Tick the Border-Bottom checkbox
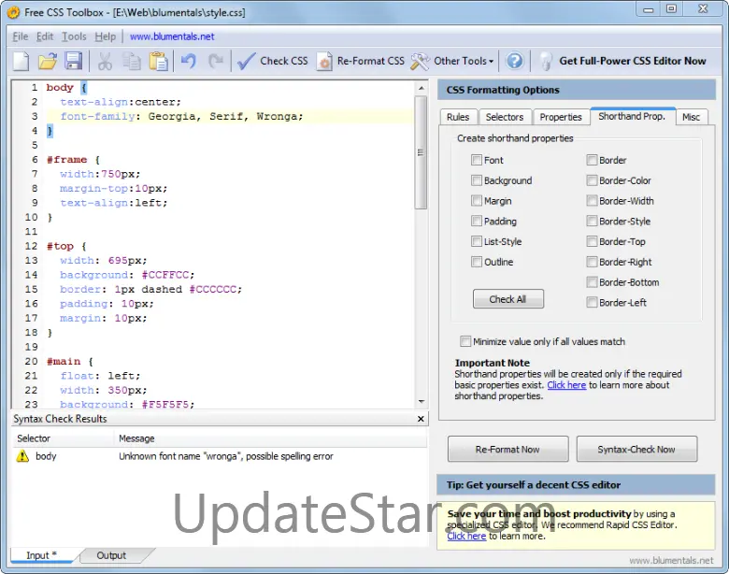729x574 pixels. click(x=592, y=282)
